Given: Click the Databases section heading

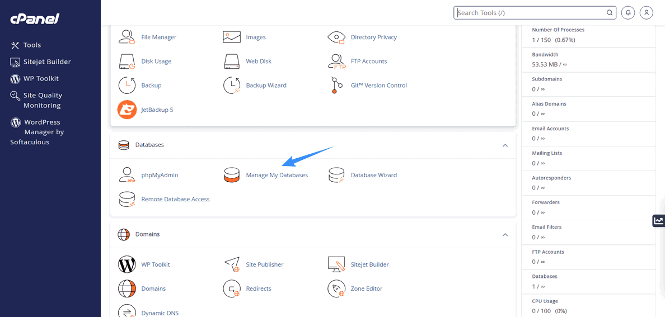Looking at the screenshot, I should coord(149,145).
